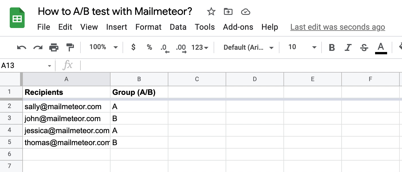Open the font size 10 dropdown
The height and width of the screenshot is (172, 402).
tap(302, 47)
